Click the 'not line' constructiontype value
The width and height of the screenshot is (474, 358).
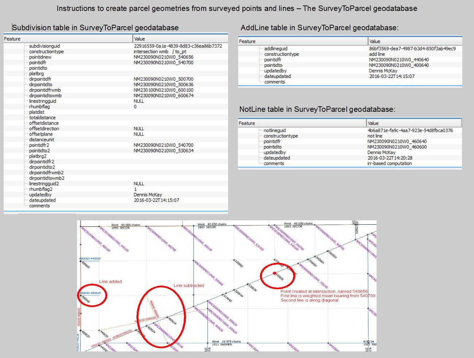375,136
